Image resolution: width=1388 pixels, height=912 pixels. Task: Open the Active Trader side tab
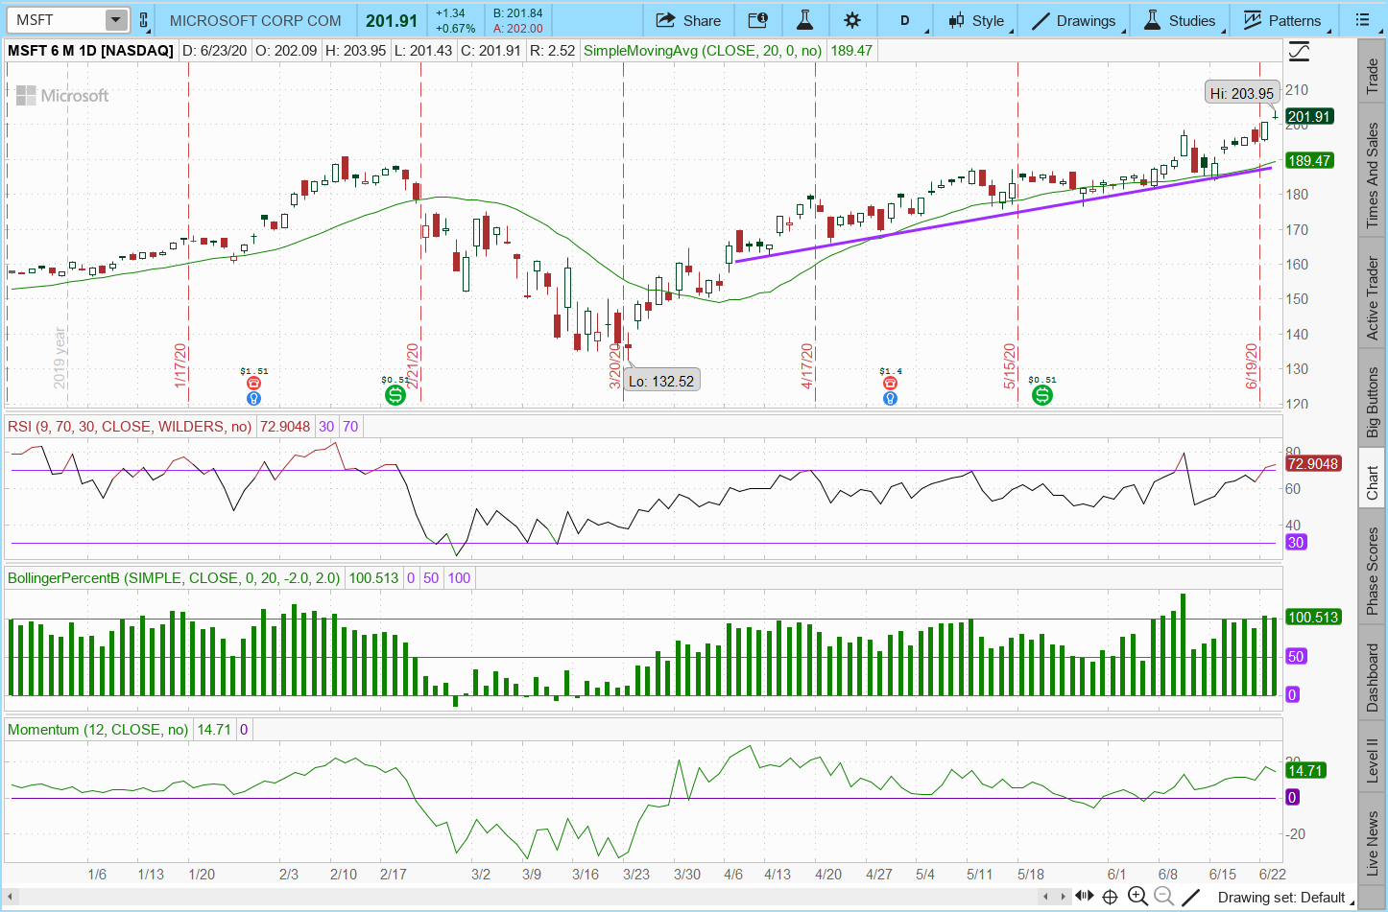tap(1373, 298)
